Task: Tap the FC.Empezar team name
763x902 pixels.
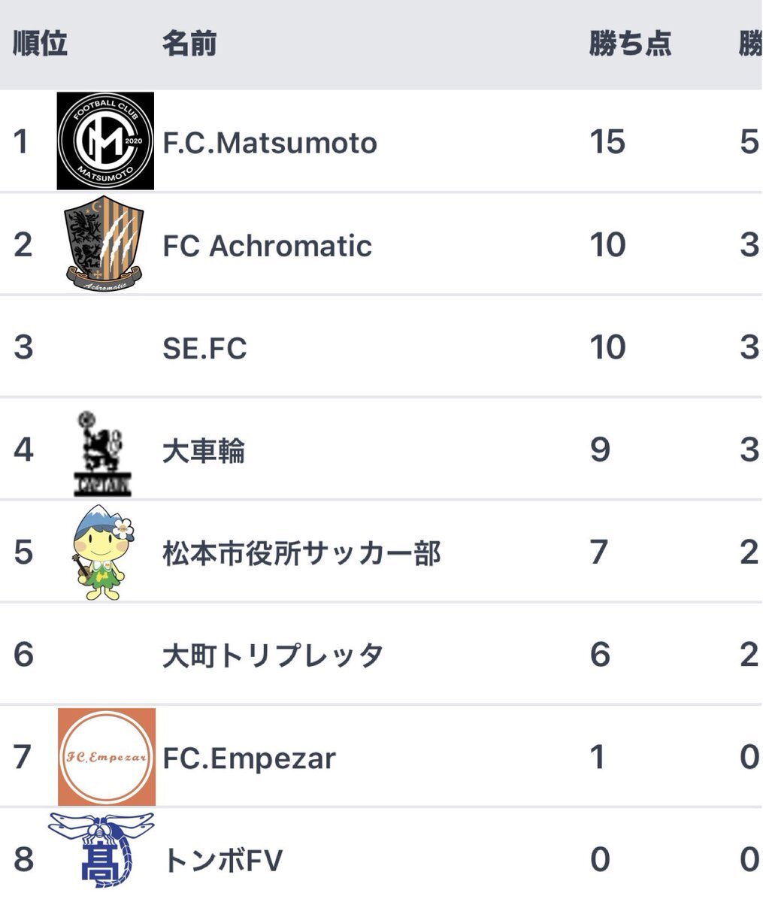Action: [249, 758]
